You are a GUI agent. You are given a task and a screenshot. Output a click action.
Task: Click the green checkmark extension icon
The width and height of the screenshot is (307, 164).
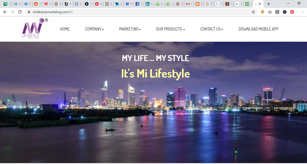(303, 12)
